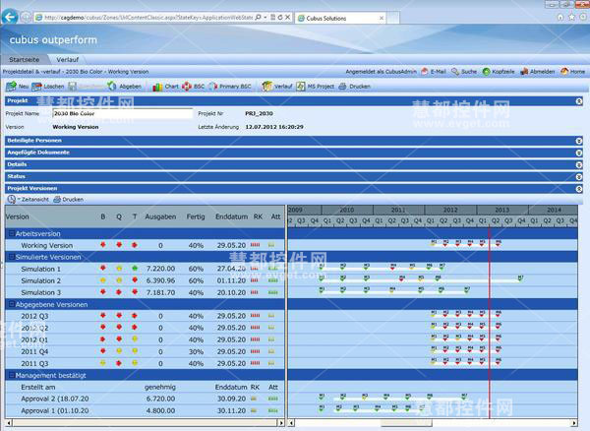The image size is (590, 431).
Task: Select the Simulation 1 row
Action: coord(145,269)
